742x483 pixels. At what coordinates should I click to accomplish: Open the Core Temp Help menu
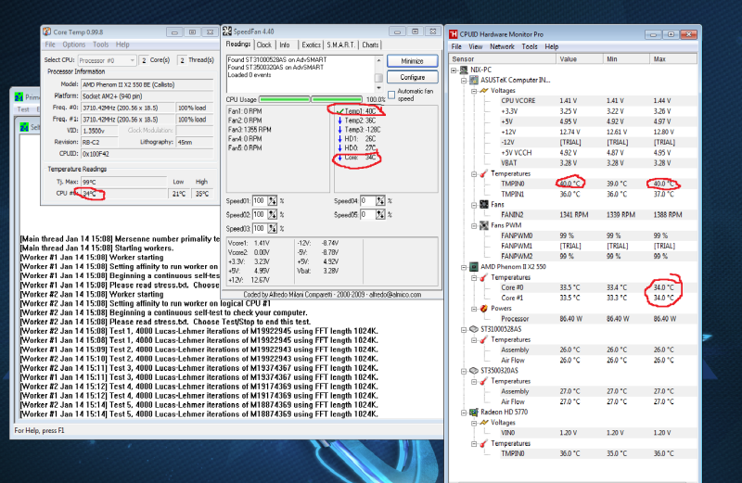click(122, 44)
